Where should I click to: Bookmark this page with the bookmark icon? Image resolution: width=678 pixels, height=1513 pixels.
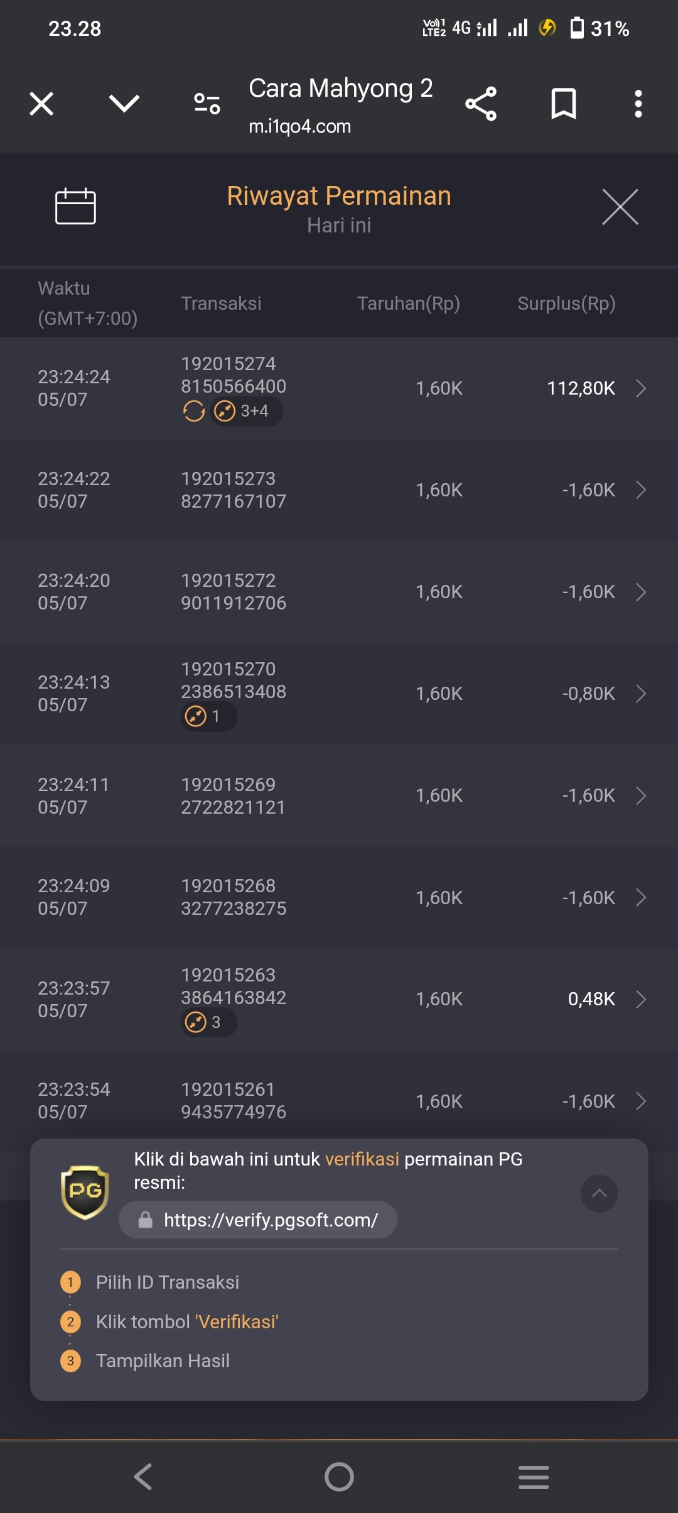[563, 104]
